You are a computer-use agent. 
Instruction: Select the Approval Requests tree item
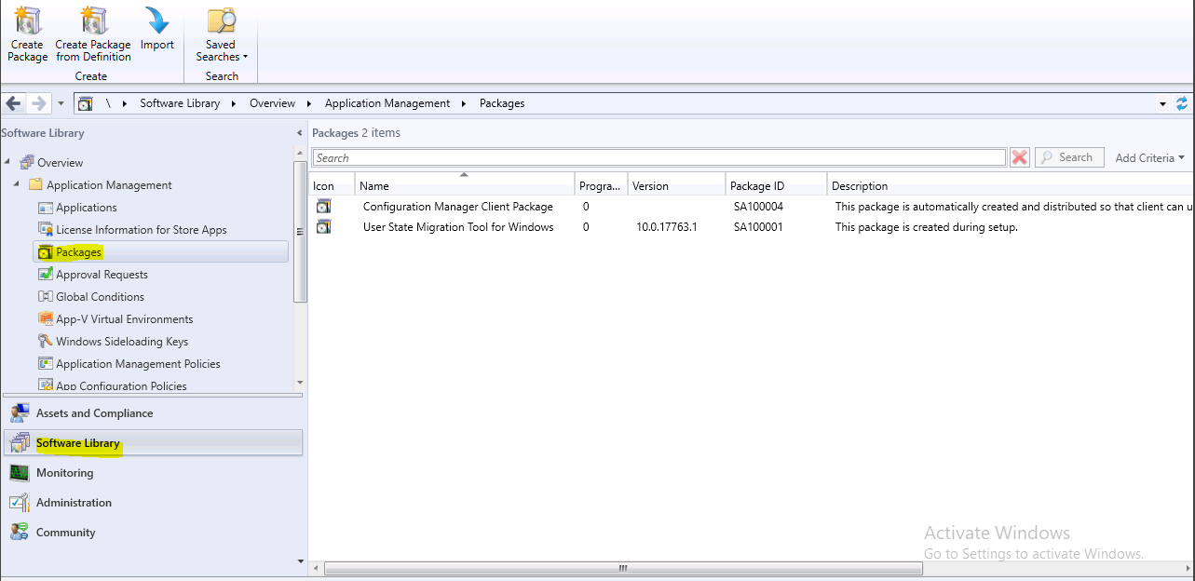tap(102, 275)
